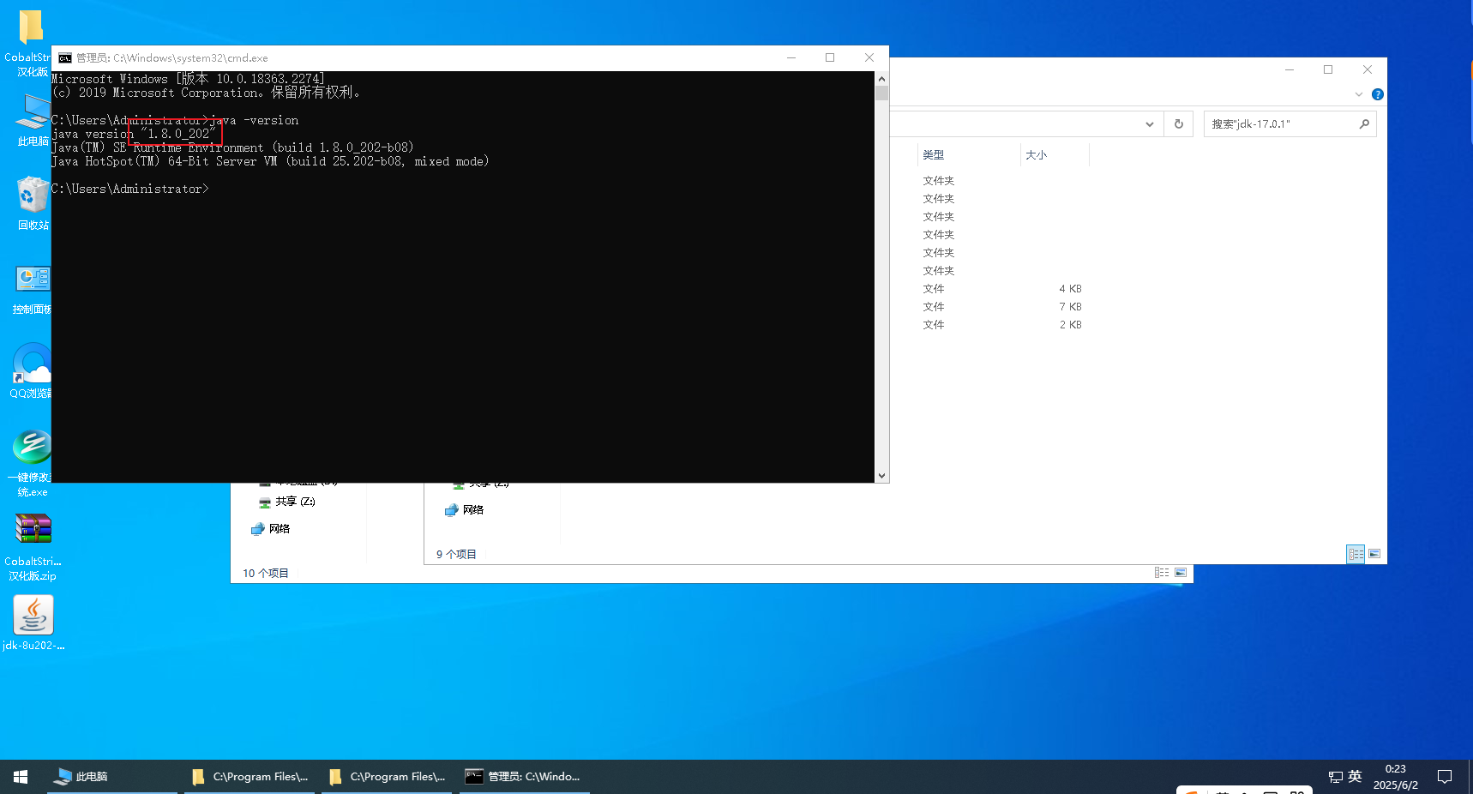
Task: Click the magnifier icon in the jdk-17.0.1 search box
Action: pos(1364,124)
